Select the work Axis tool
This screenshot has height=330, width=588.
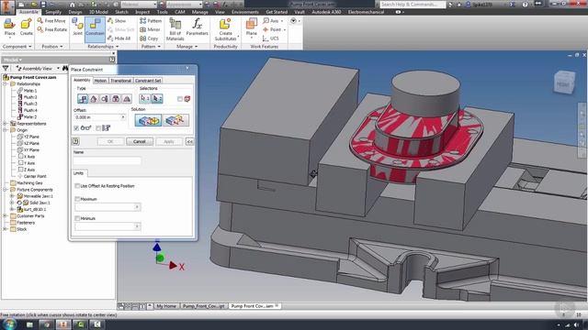pyautogui.click(x=271, y=21)
